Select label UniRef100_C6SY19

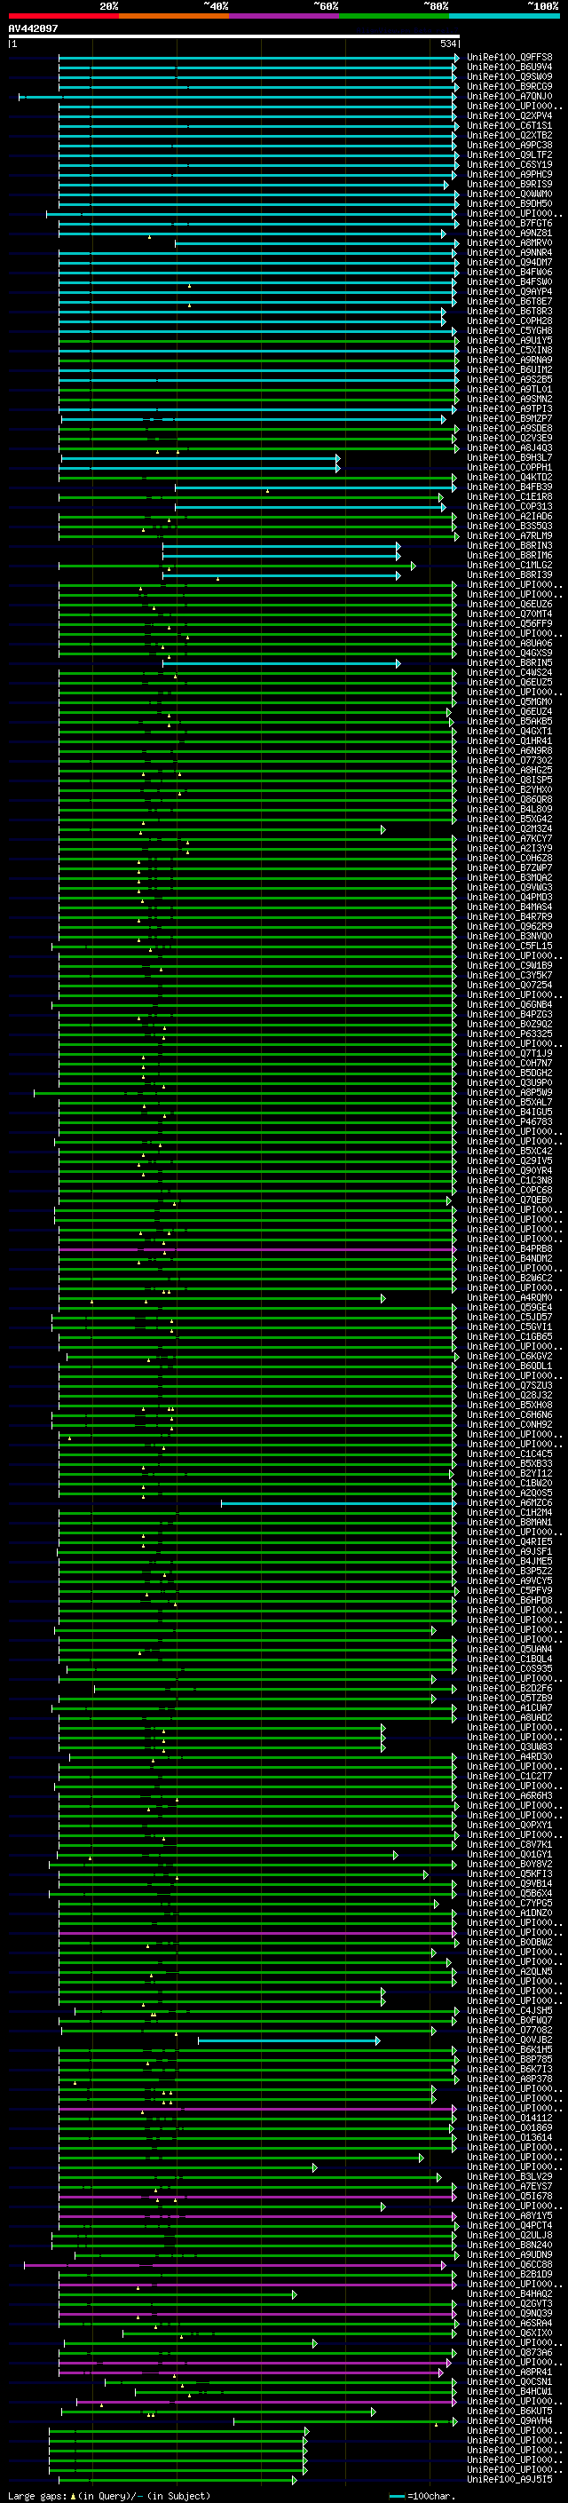click(x=509, y=164)
